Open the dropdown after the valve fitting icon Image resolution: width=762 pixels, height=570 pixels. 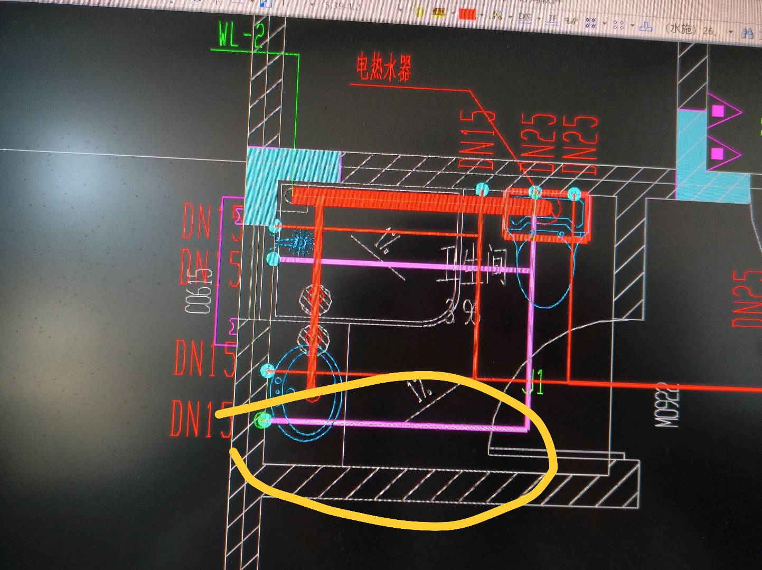(x=510, y=16)
